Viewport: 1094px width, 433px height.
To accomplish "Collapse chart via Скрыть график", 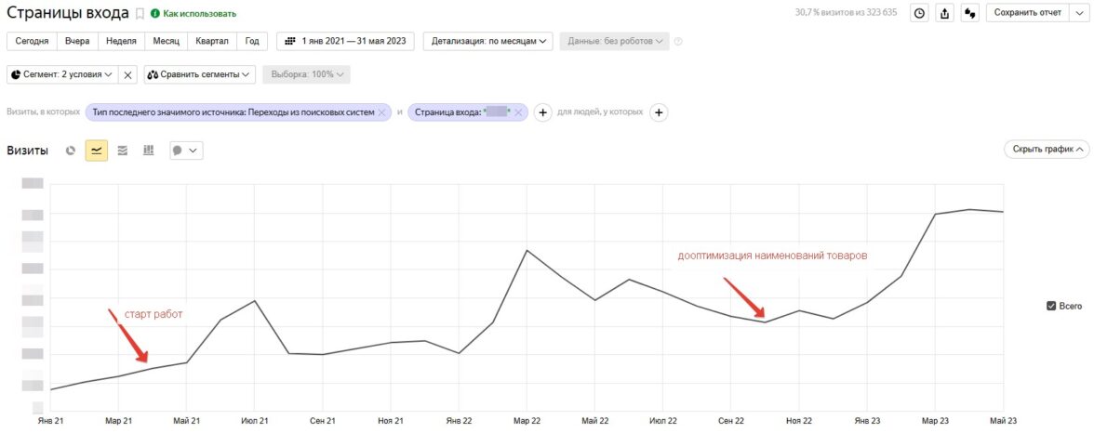I will pyautogui.click(x=1046, y=150).
